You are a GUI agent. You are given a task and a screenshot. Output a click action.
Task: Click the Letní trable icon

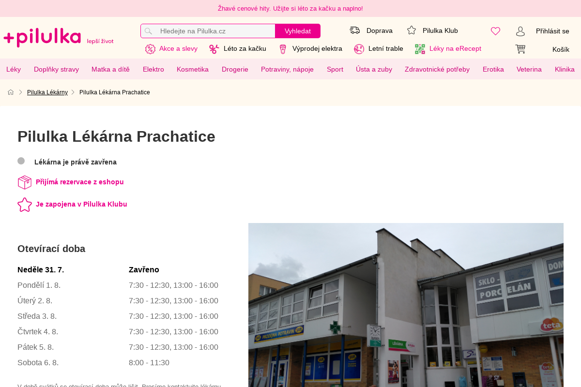coord(359,49)
